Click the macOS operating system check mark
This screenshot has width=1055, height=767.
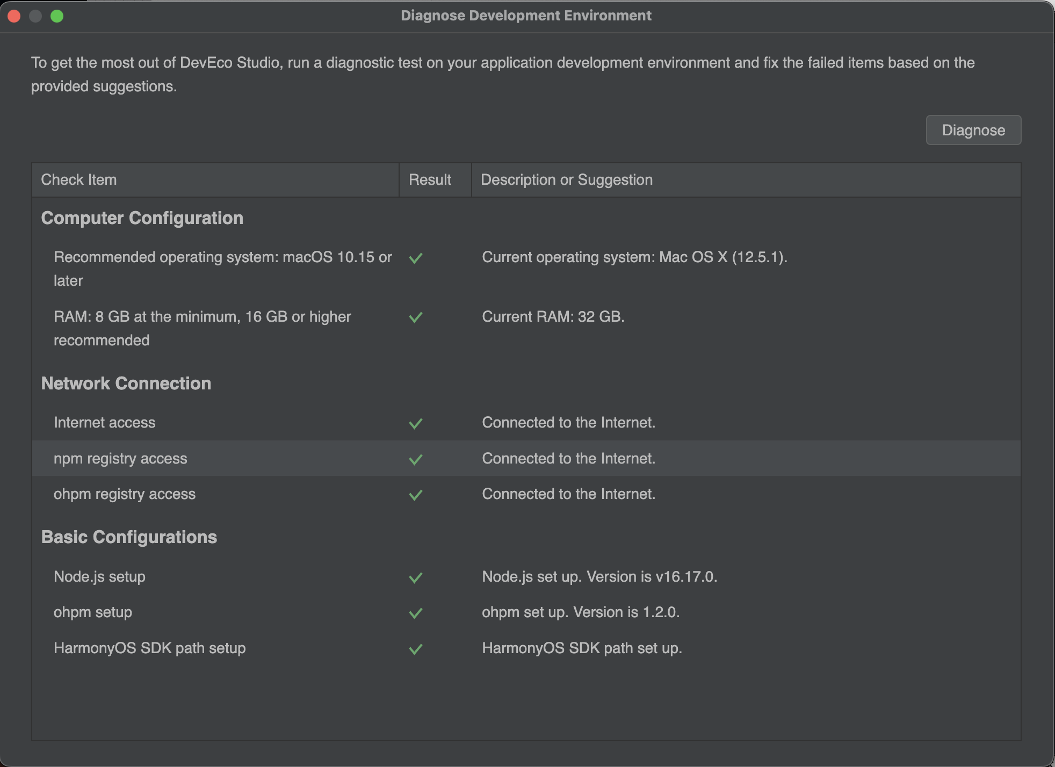coord(416,258)
